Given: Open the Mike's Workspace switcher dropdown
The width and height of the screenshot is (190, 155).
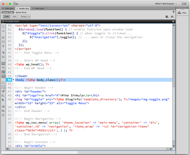Looking at the screenshot, I should click(166, 4).
